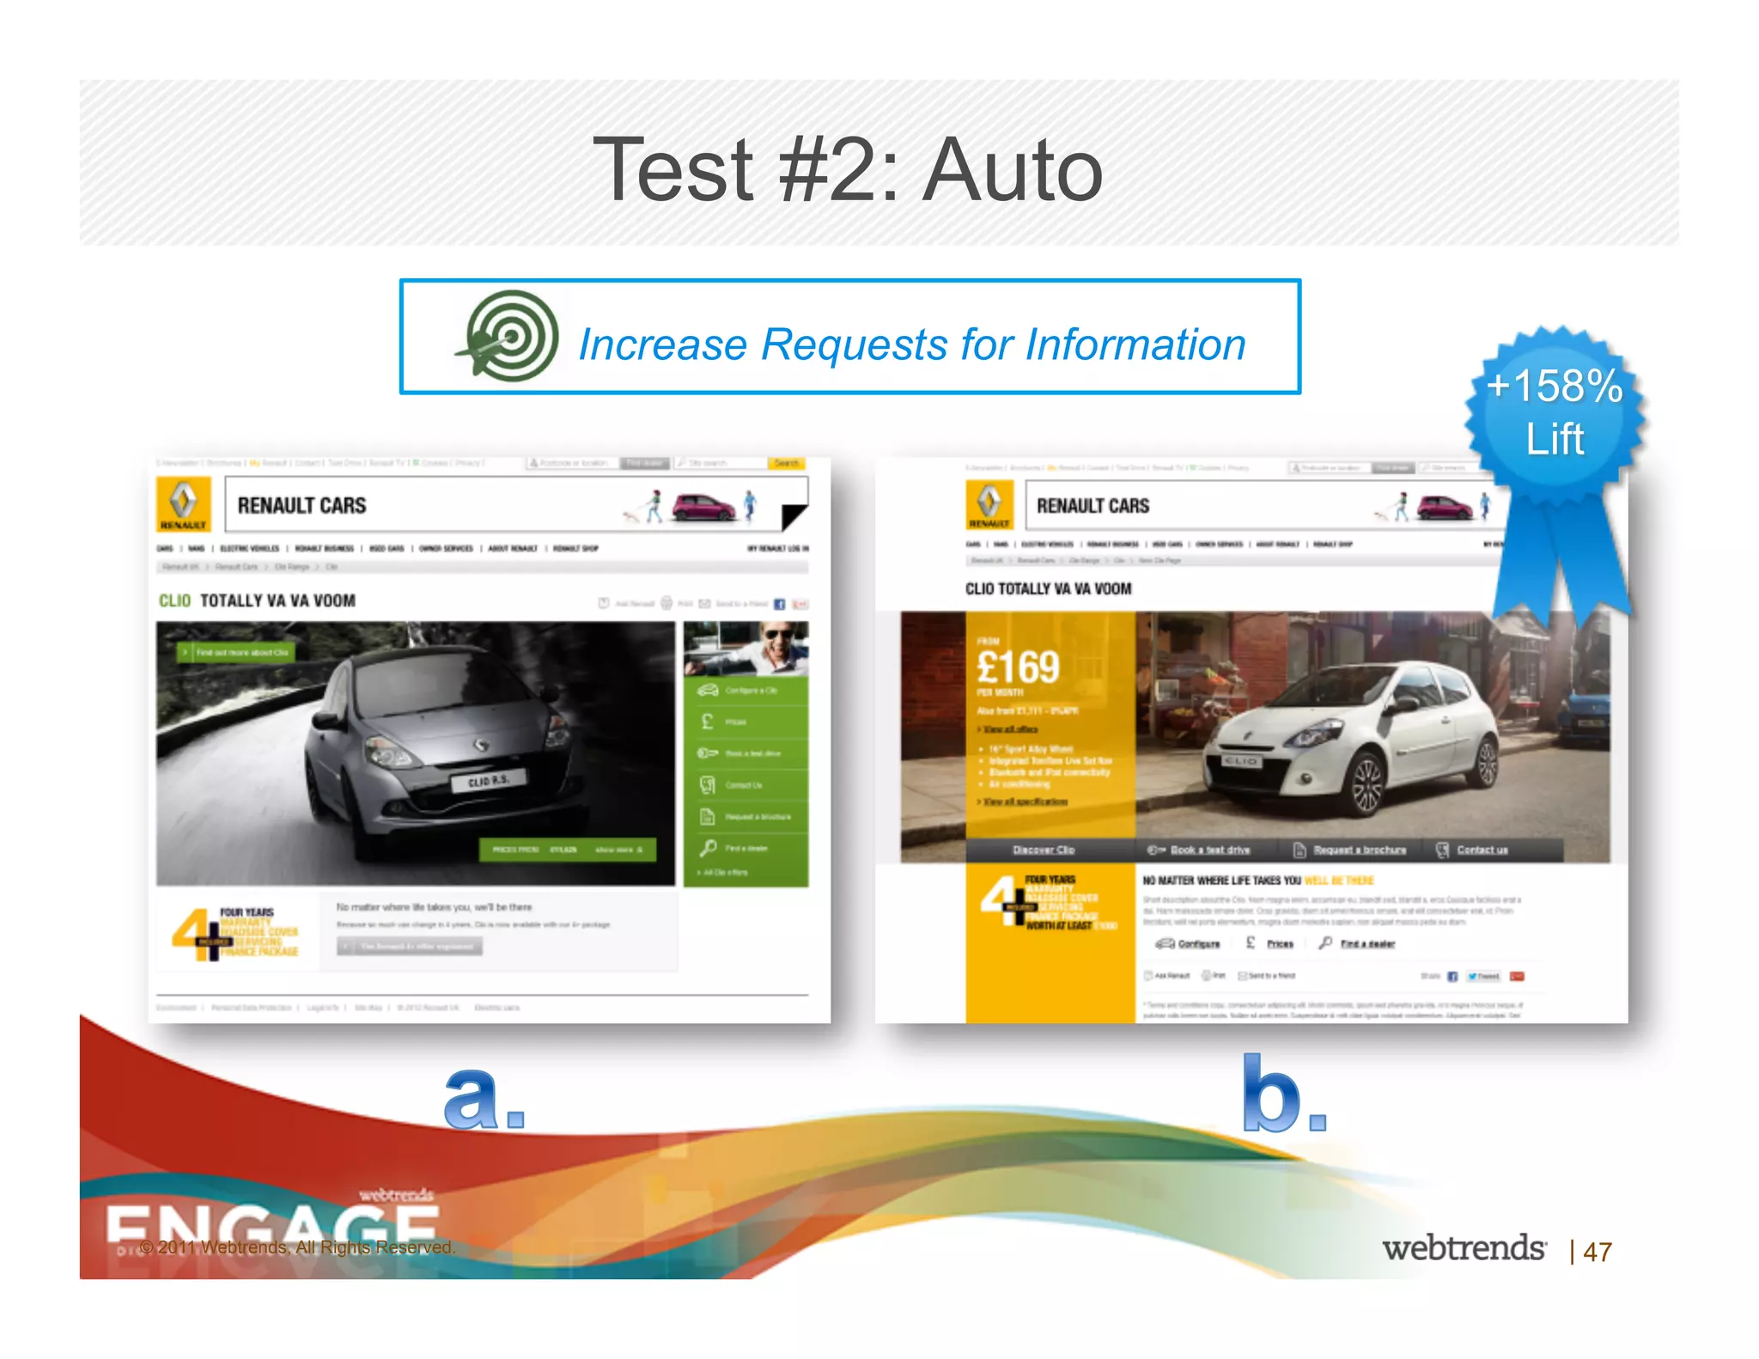
Task: Click the key icon for Book a test drive in page a
Action: coord(708,753)
